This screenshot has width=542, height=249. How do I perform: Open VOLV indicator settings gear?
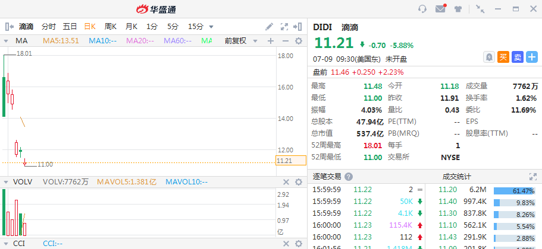click(x=299, y=182)
